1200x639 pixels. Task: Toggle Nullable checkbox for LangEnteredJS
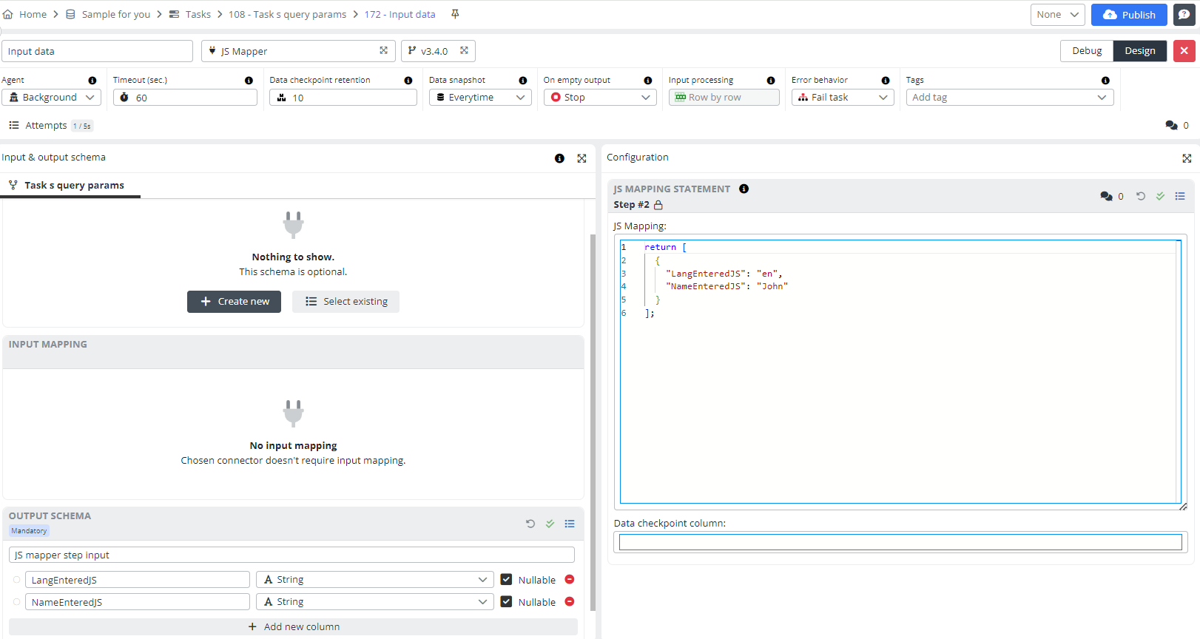(506, 580)
